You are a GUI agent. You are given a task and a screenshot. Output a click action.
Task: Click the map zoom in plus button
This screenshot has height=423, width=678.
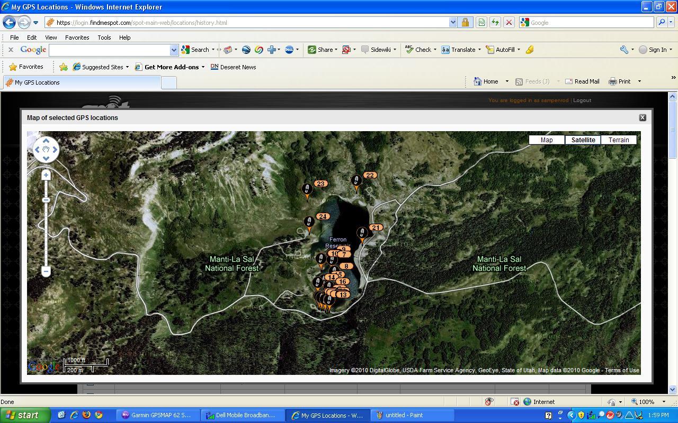pos(46,175)
